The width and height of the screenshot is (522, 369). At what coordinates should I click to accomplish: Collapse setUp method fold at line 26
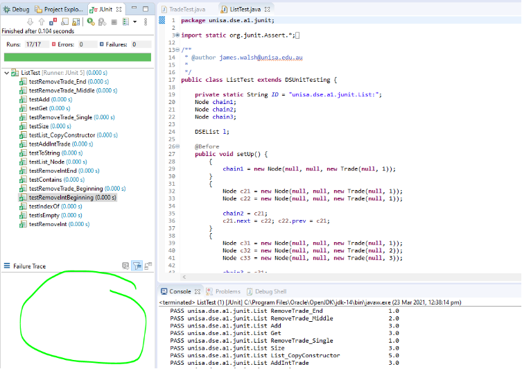point(177,146)
